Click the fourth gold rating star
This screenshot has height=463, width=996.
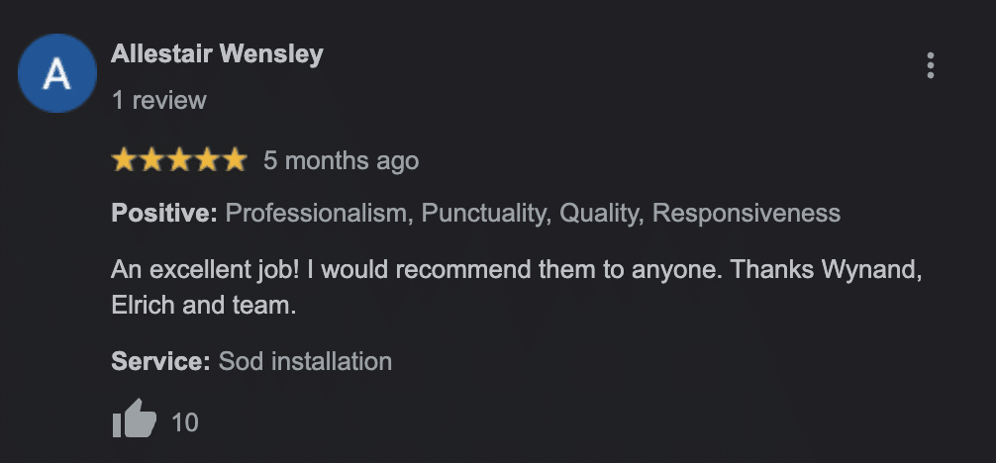point(207,160)
